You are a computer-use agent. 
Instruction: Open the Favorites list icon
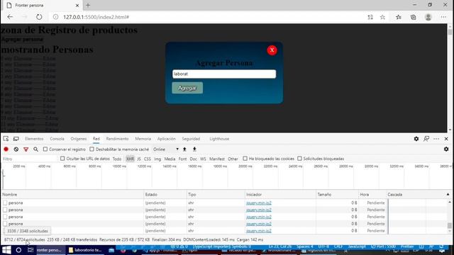(399, 17)
